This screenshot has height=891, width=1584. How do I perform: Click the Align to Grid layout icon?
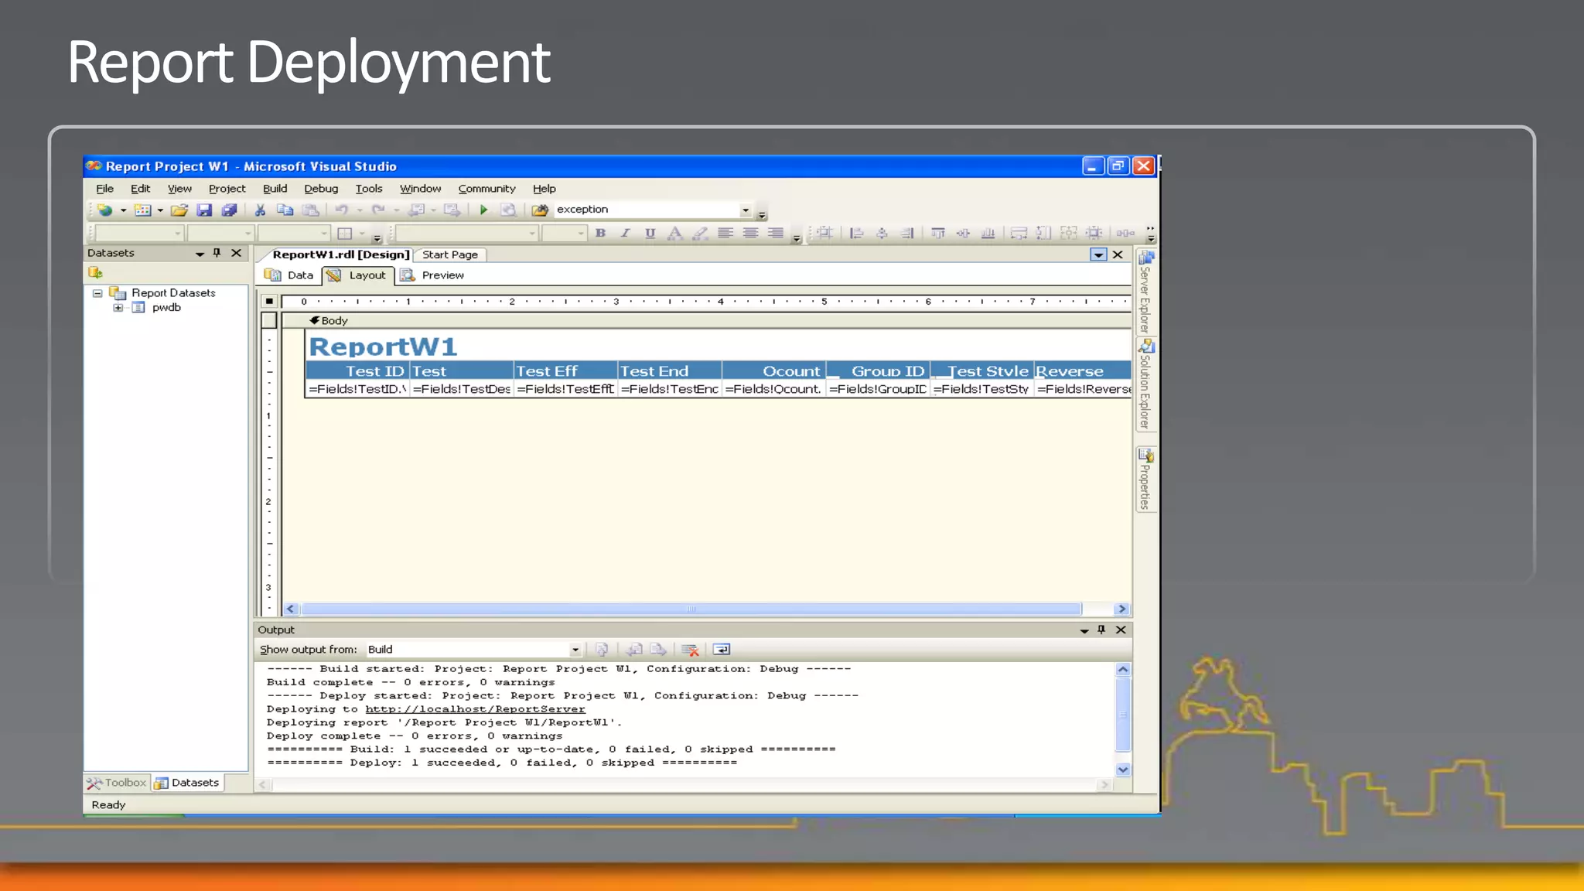824,233
